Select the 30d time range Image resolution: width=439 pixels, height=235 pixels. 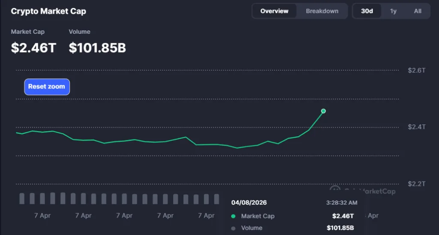(367, 11)
